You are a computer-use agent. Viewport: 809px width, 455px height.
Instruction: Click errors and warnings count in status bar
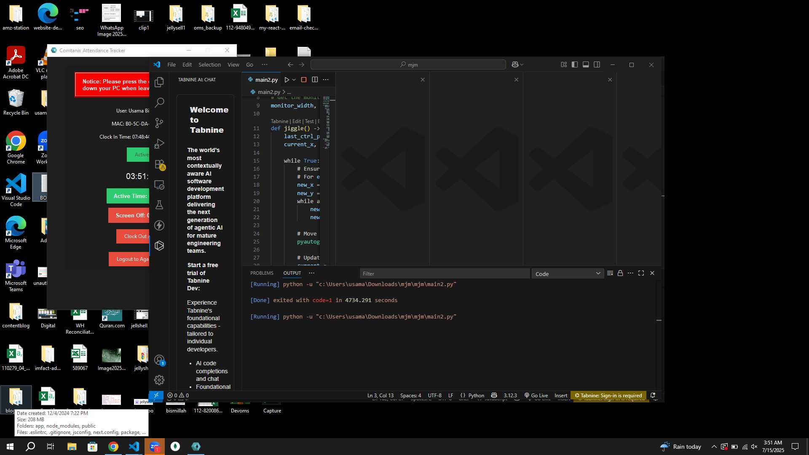[178, 395]
